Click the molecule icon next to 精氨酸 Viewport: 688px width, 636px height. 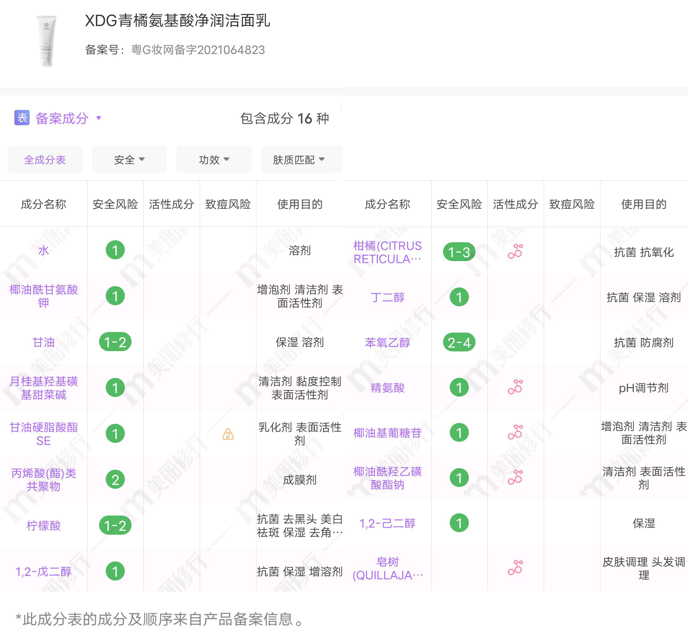click(x=515, y=387)
